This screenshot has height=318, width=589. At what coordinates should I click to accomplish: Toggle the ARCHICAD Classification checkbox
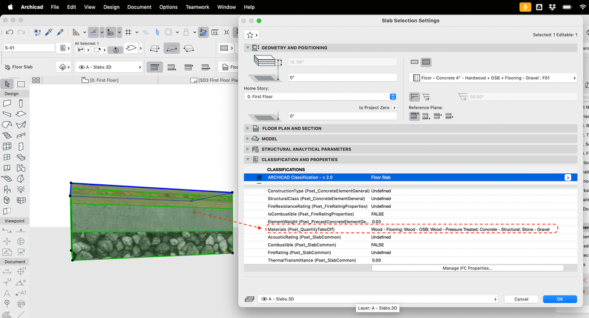(x=259, y=177)
